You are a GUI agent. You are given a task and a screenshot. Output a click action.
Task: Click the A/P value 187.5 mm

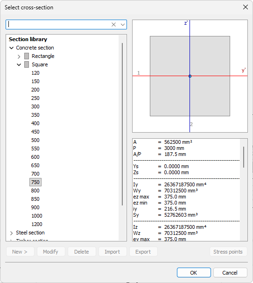pos(175,154)
